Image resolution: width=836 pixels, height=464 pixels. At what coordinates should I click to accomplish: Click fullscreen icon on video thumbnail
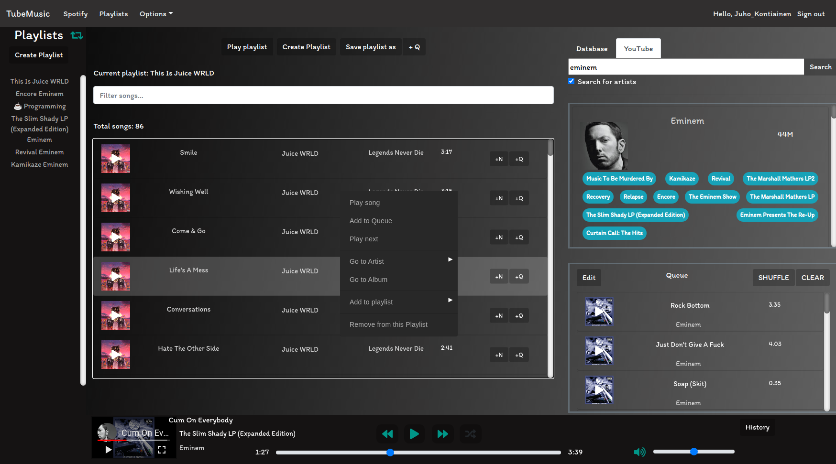[x=162, y=450]
